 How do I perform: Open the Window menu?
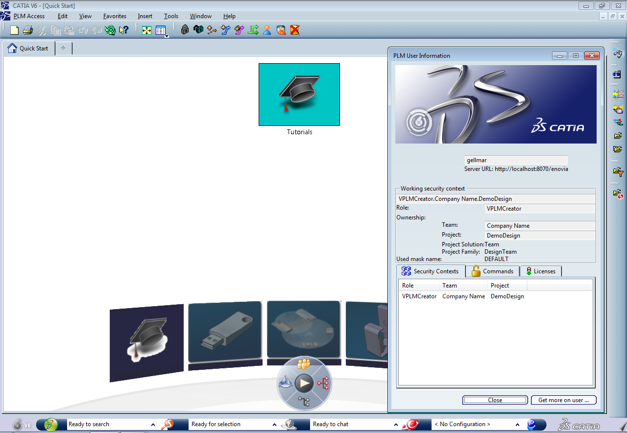(x=201, y=16)
